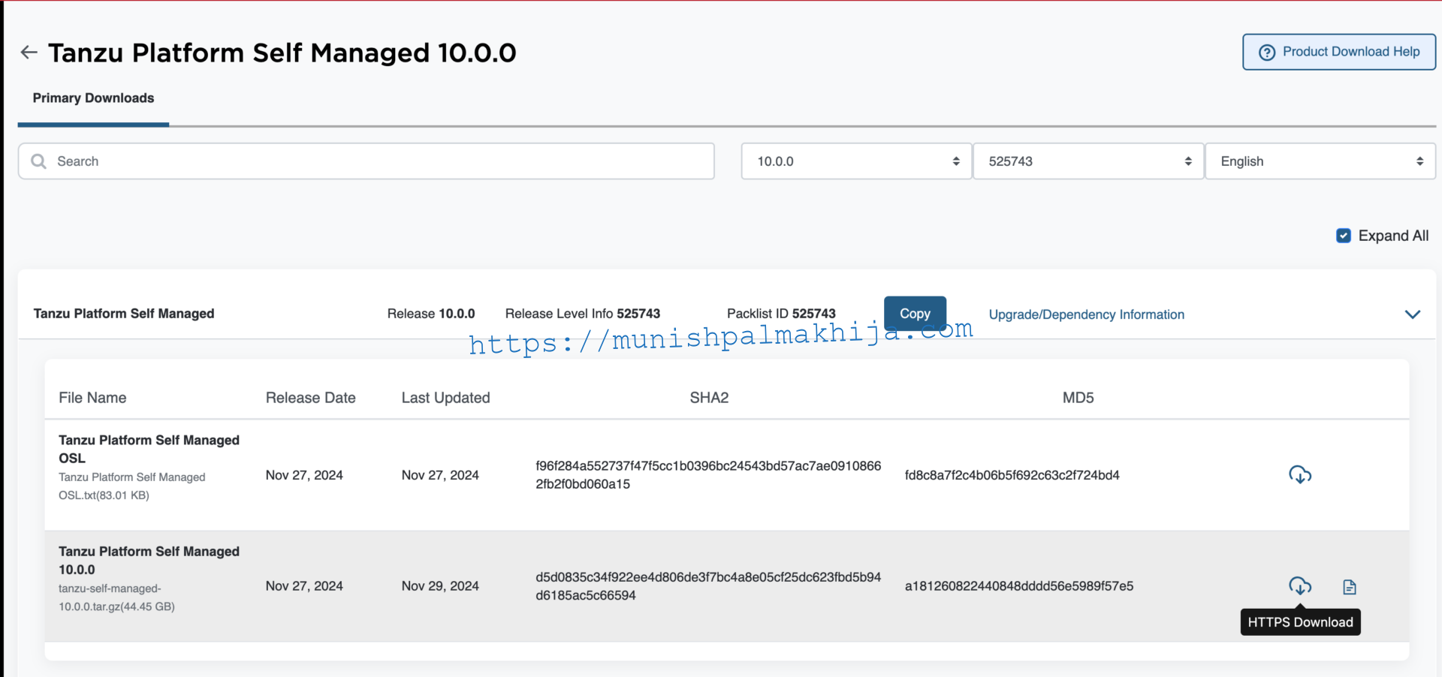Viewport: 1442px width, 677px height.
Task: Click the question mark help icon
Action: pos(1268,52)
